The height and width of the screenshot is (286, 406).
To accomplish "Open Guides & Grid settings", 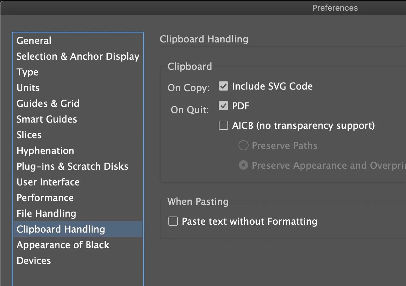I will coord(48,104).
